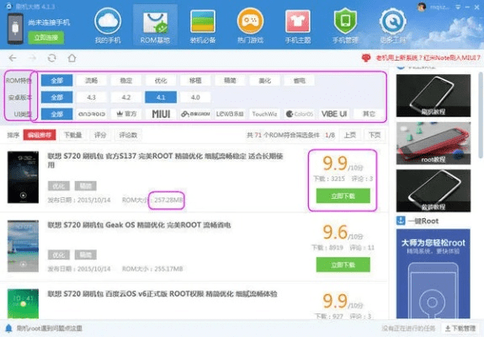
Task: Open the 官方S137 ROM screenshot thumbnail
Action: (24, 177)
